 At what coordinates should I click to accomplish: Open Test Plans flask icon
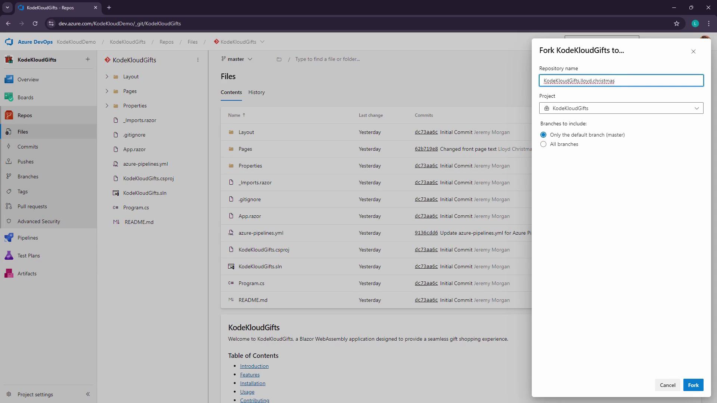[9, 256]
